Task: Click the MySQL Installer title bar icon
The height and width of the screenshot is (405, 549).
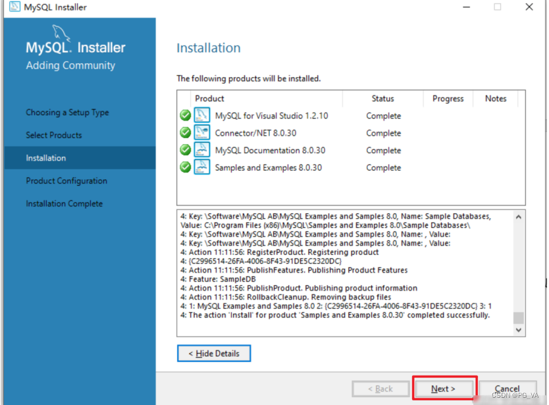Action: click(14, 7)
